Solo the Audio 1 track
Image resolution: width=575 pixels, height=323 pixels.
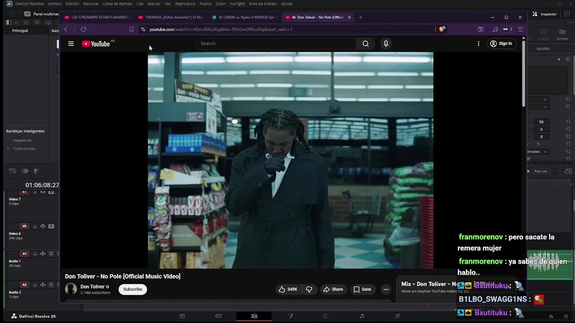pos(51,253)
